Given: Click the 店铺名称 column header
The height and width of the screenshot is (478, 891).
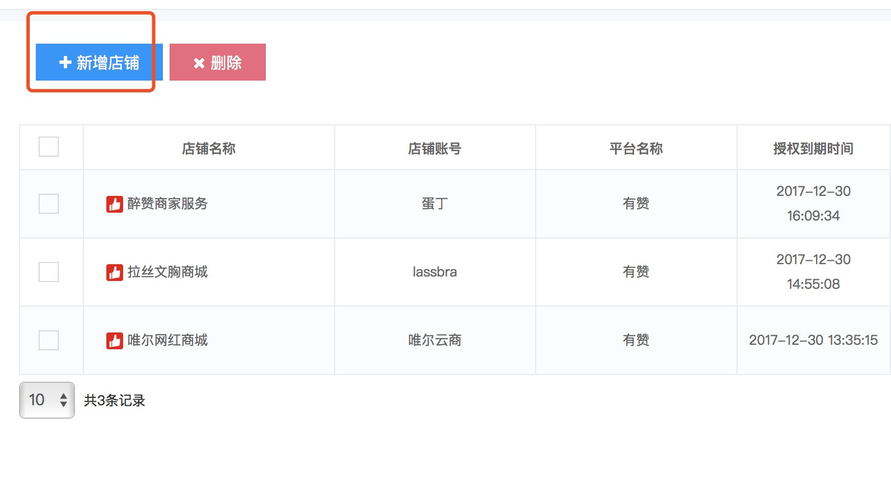Looking at the screenshot, I should pos(209,148).
